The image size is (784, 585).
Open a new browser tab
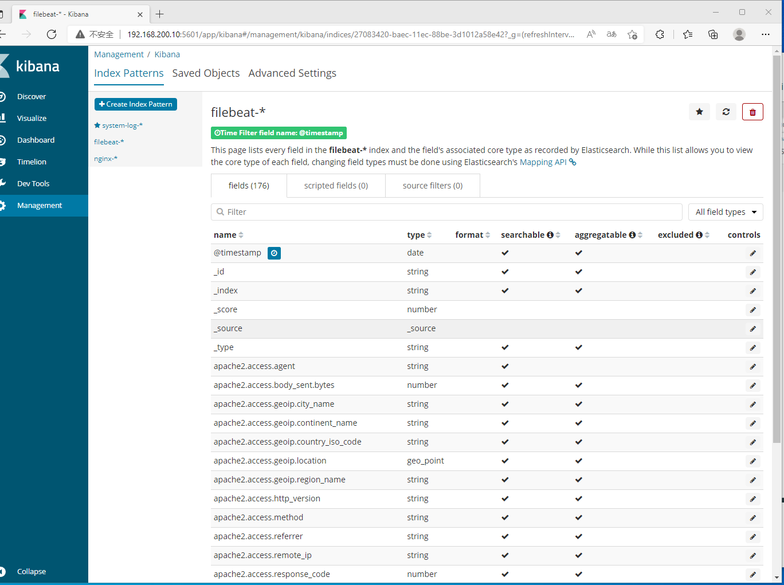160,14
